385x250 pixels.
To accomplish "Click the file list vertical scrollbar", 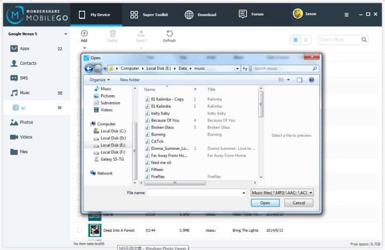I will coord(261,104).
